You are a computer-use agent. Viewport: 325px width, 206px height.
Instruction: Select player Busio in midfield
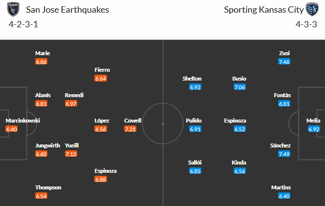pos(239,79)
